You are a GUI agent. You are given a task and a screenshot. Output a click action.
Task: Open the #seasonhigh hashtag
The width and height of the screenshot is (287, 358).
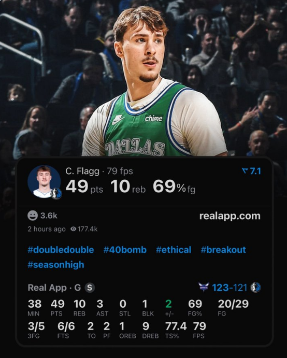click(56, 265)
